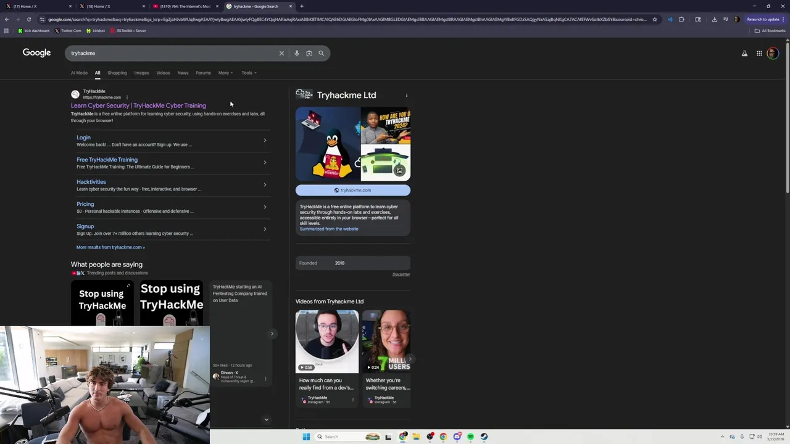Open File Explorer from taskbar
This screenshot has height=444, width=790.
tap(416, 437)
